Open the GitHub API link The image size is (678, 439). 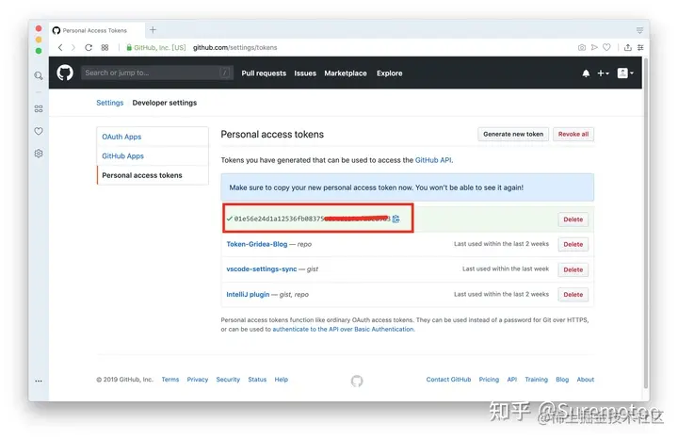click(x=433, y=160)
